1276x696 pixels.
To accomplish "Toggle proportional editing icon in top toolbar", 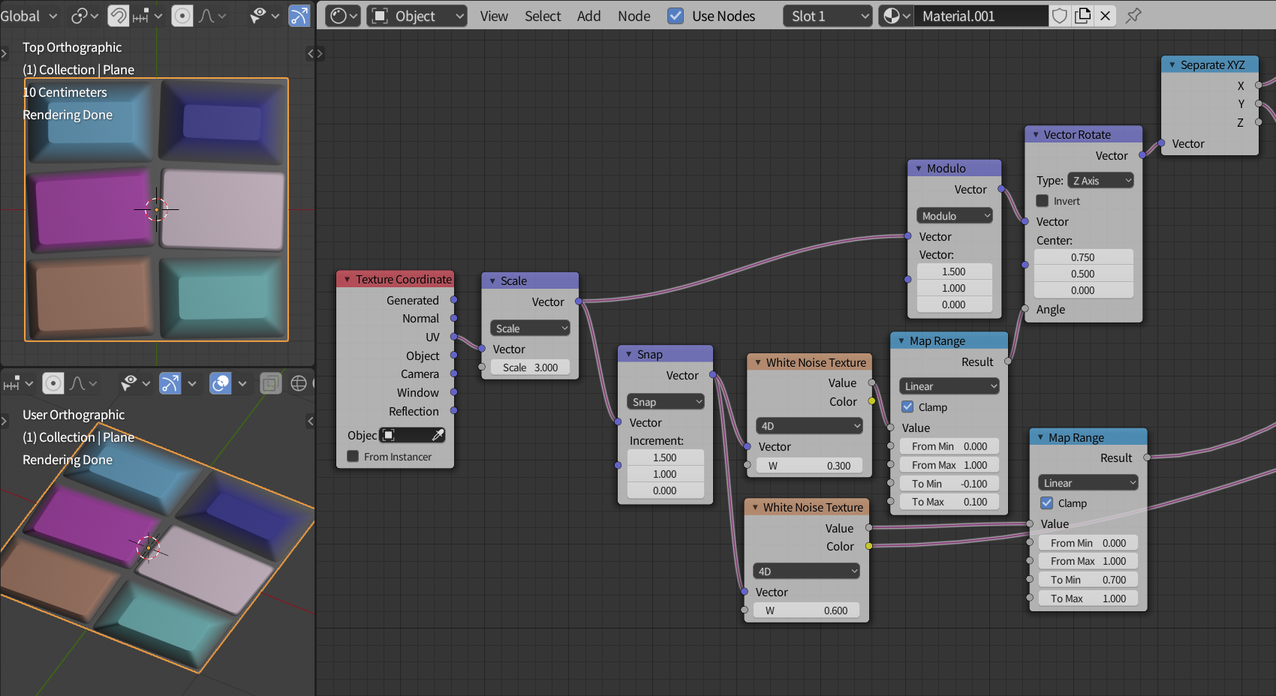I will [182, 15].
